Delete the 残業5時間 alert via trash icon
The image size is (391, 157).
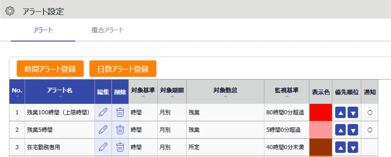pos(120,130)
